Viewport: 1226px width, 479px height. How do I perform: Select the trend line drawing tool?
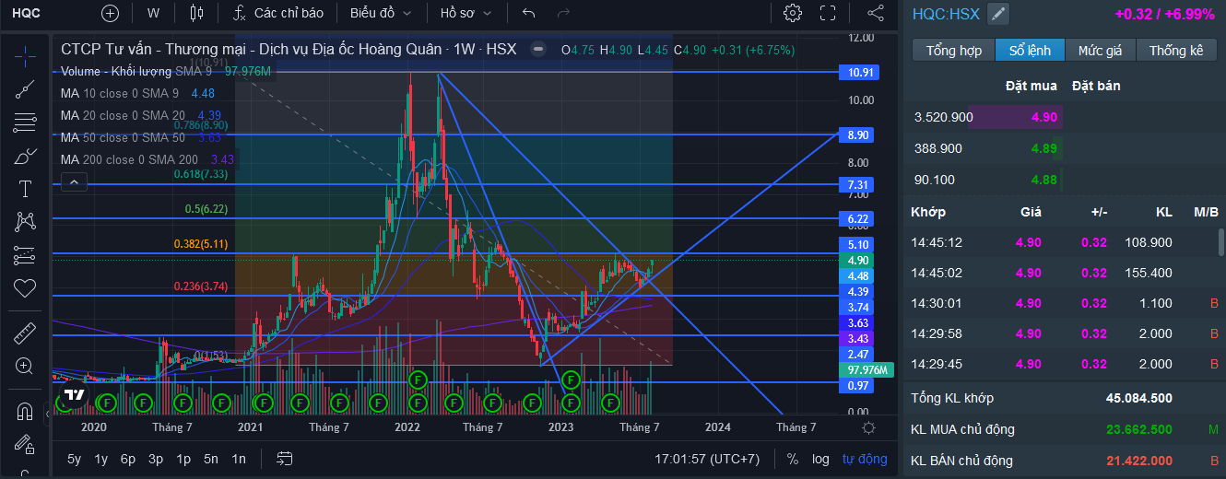pyautogui.click(x=25, y=89)
